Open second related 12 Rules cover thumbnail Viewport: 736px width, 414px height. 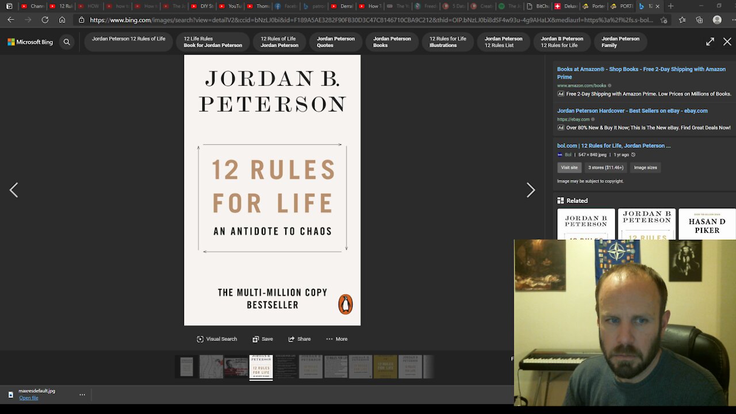point(646,224)
